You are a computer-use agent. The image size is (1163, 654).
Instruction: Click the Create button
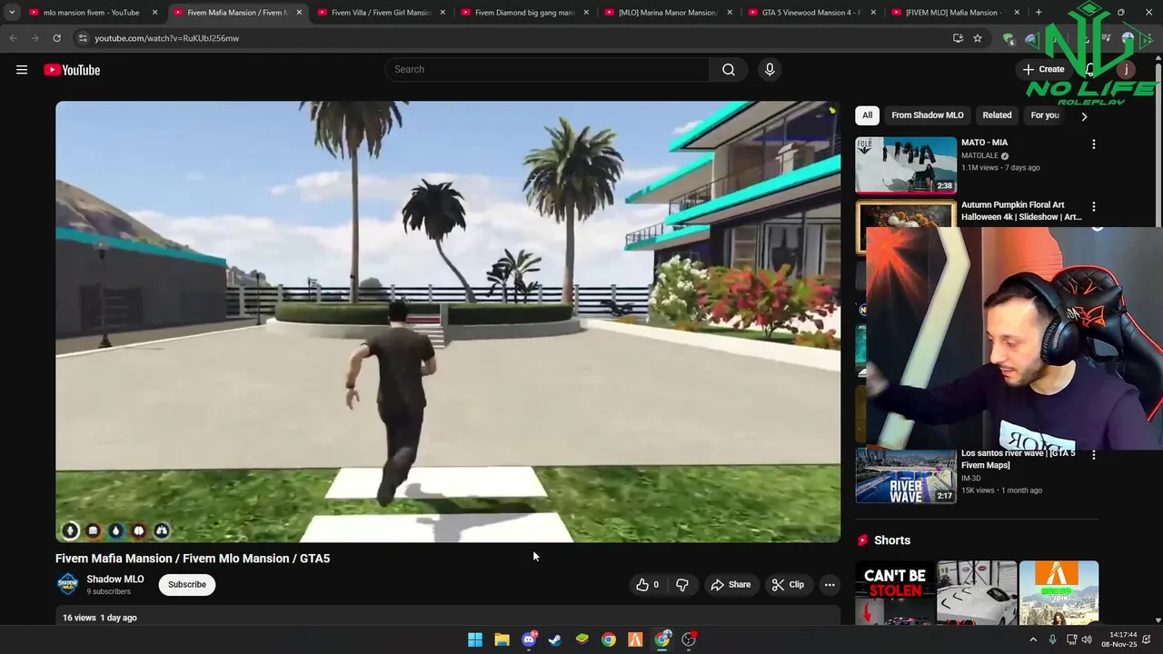click(x=1043, y=70)
